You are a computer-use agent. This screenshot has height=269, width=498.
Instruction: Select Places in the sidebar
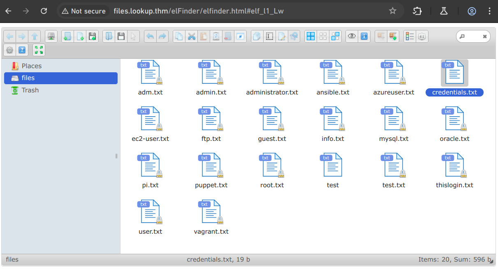tap(61, 66)
